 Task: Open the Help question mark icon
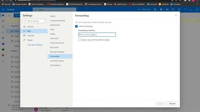[x=185, y=10]
